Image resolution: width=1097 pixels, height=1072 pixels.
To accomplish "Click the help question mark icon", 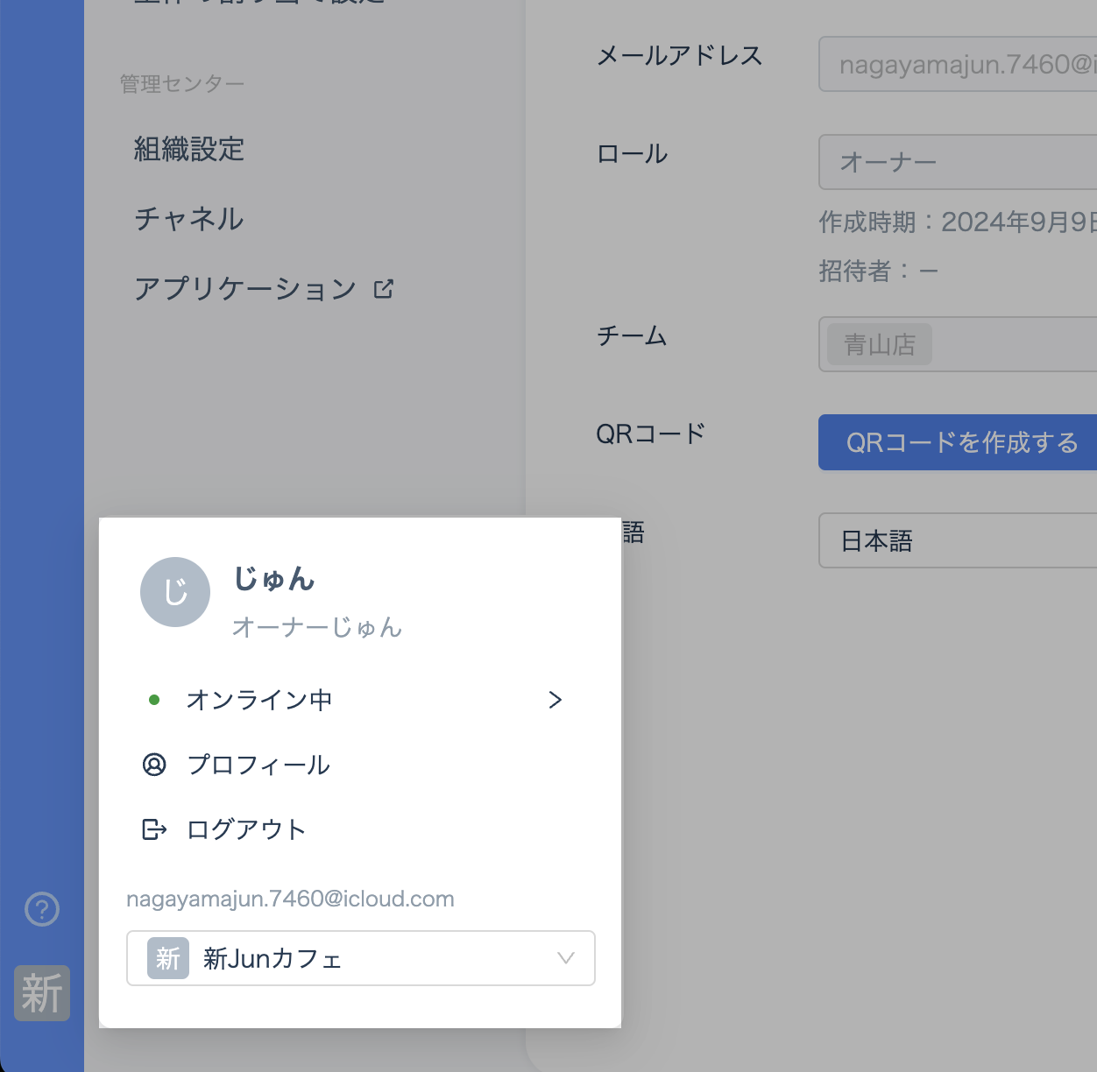I will [42, 909].
